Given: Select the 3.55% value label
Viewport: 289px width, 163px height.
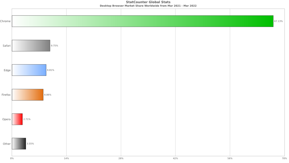Looking at the screenshot, I should 30,143.
